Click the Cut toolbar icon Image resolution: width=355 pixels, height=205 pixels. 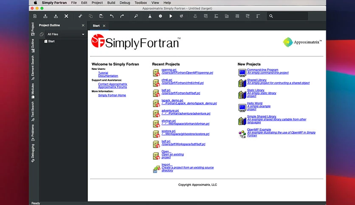tap(80, 16)
